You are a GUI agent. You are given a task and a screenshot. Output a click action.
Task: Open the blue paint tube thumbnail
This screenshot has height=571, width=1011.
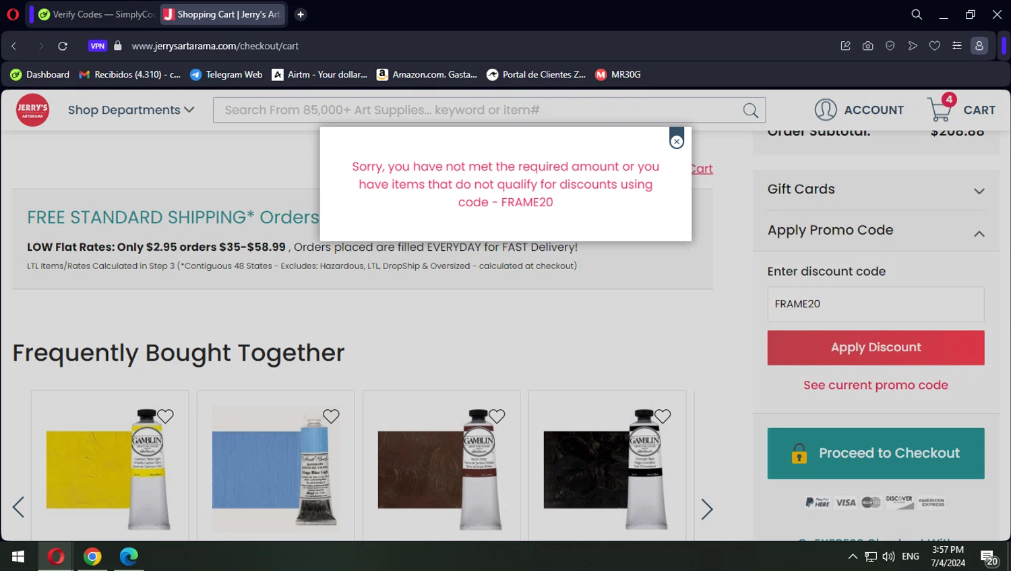[275, 469]
